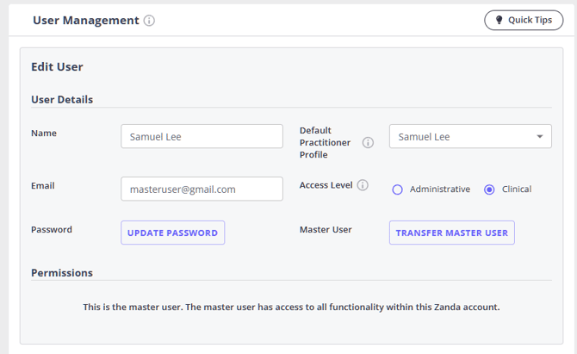Click the info icon next to Default Practitioner Profile
The height and width of the screenshot is (354, 577).
368,143
